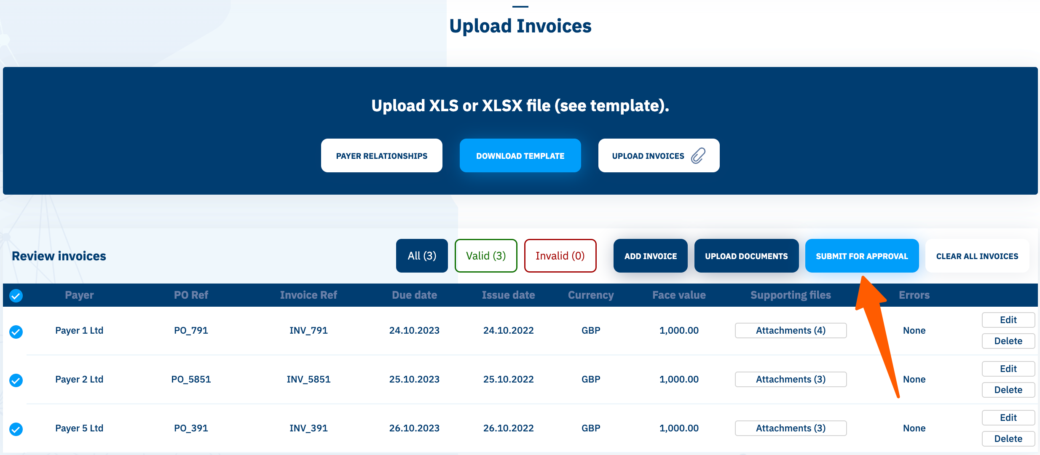Screen dimensions: 1040x455
Task: Submit invoices for approval
Action: (x=862, y=256)
